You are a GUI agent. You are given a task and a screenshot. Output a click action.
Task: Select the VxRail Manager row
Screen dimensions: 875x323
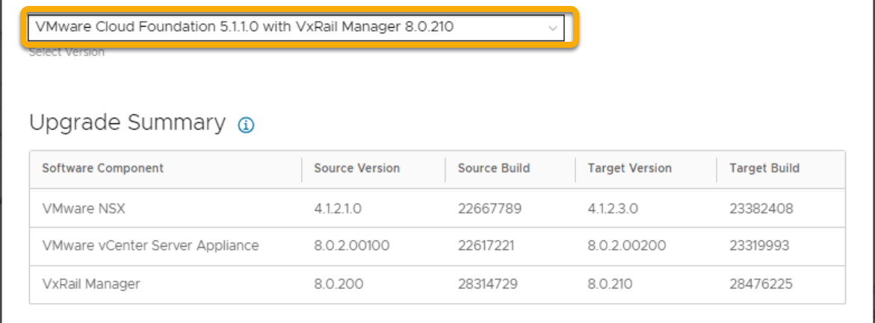pyautogui.click(x=91, y=283)
